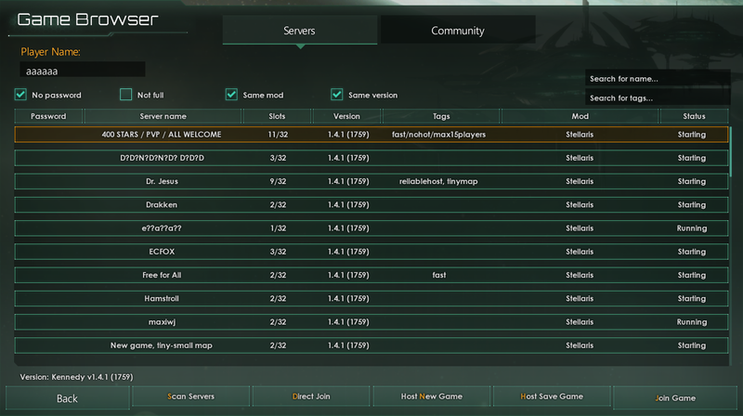
Task: Select the ECFOX server row
Action: [x=371, y=252]
